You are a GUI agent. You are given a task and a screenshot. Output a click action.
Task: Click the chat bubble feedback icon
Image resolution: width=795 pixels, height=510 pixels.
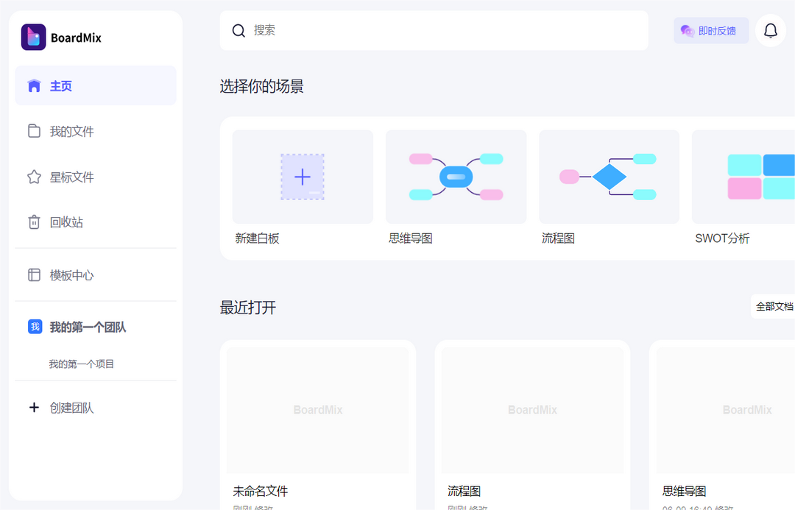(x=687, y=31)
